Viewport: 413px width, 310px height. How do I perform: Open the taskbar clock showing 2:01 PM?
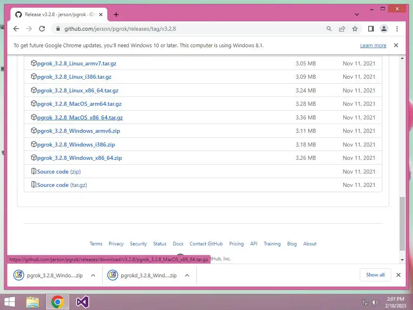[x=396, y=302]
